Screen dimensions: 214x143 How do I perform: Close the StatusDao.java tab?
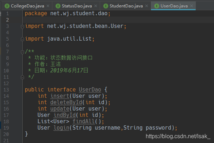[x=96, y=6]
